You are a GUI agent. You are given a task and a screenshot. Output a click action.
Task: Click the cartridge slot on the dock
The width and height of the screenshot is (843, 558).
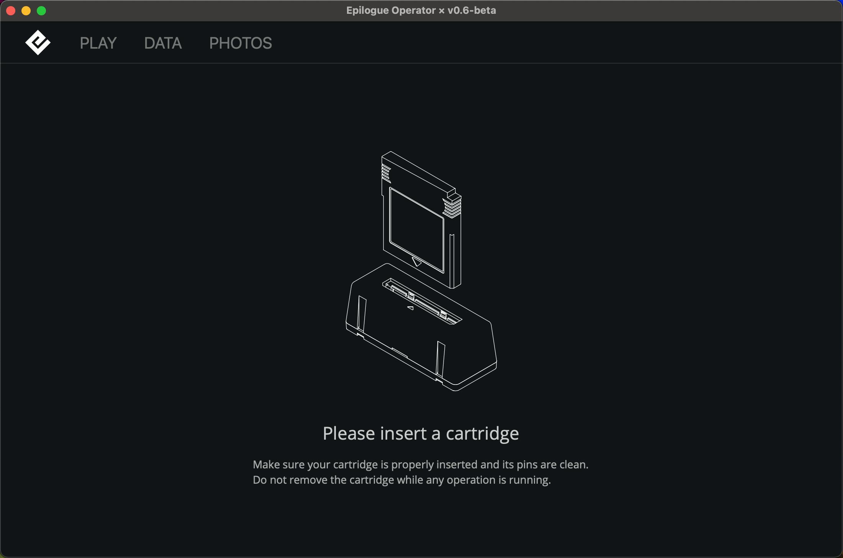422,301
